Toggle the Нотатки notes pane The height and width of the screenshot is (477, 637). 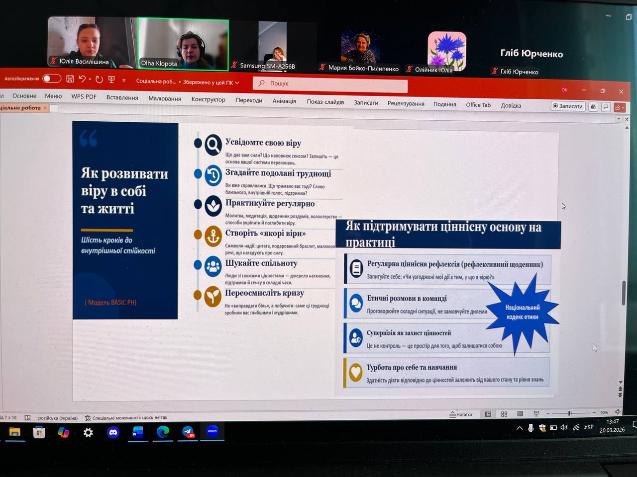(461, 414)
